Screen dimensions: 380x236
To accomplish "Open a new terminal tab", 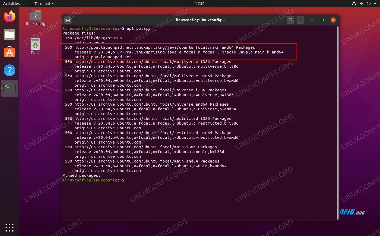I will click(68, 20).
